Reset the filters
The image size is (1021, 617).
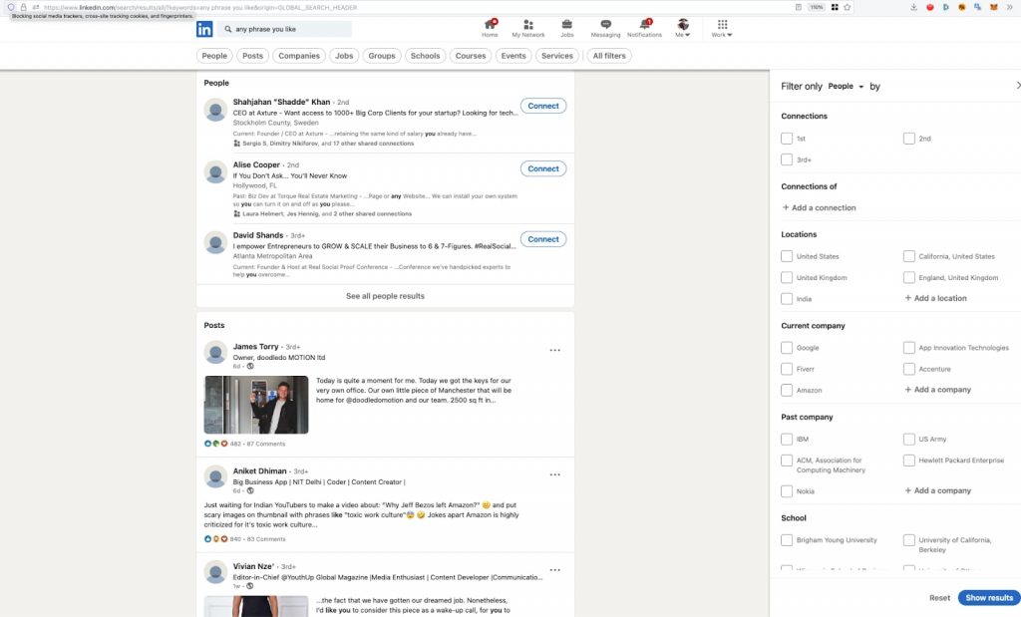coord(939,597)
